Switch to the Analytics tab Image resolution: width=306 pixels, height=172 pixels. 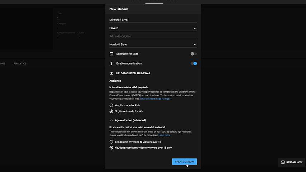coord(20,63)
